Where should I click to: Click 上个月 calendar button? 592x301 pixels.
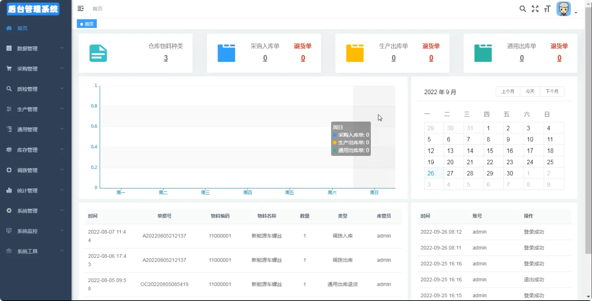508,92
